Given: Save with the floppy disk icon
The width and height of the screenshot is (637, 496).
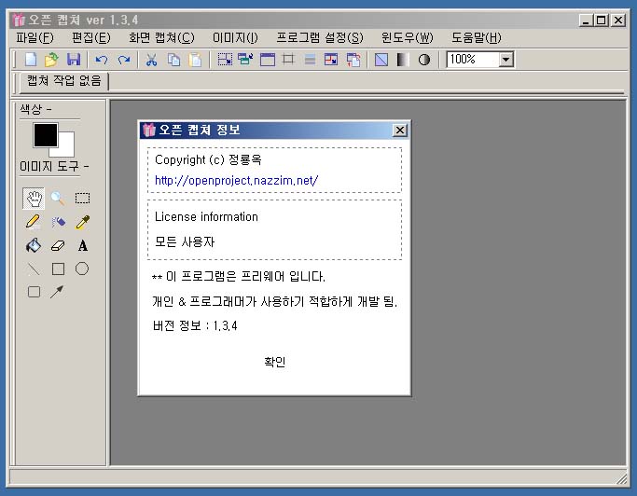Looking at the screenshot, I should tap(74, 60).
